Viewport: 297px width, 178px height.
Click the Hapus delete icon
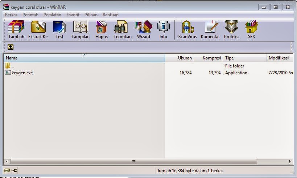[102, 29]
